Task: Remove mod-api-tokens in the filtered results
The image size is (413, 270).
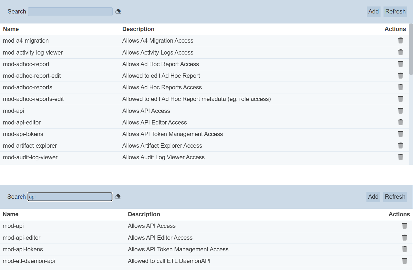Action: click(x=404, y=249)
